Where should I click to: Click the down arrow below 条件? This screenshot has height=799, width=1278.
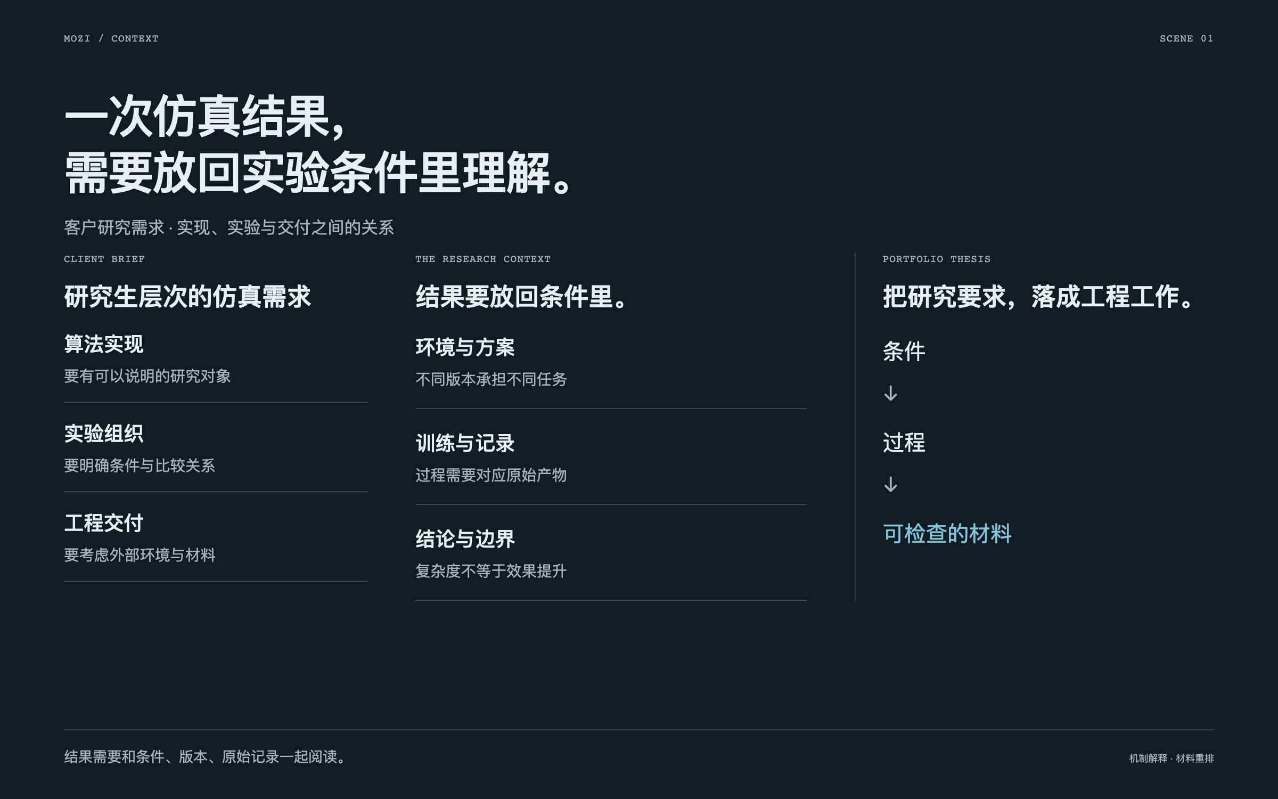(x=890, y=394)
